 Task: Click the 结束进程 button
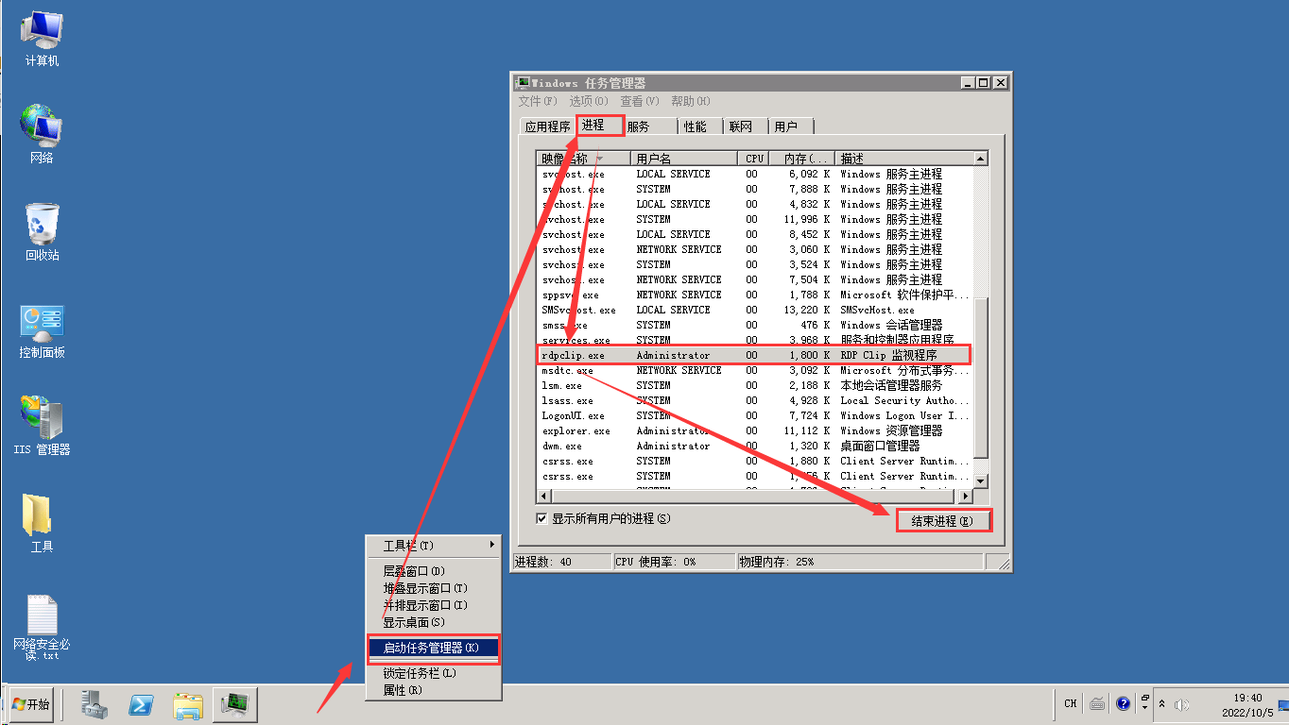pyautogui.click(x=942, y=521)
